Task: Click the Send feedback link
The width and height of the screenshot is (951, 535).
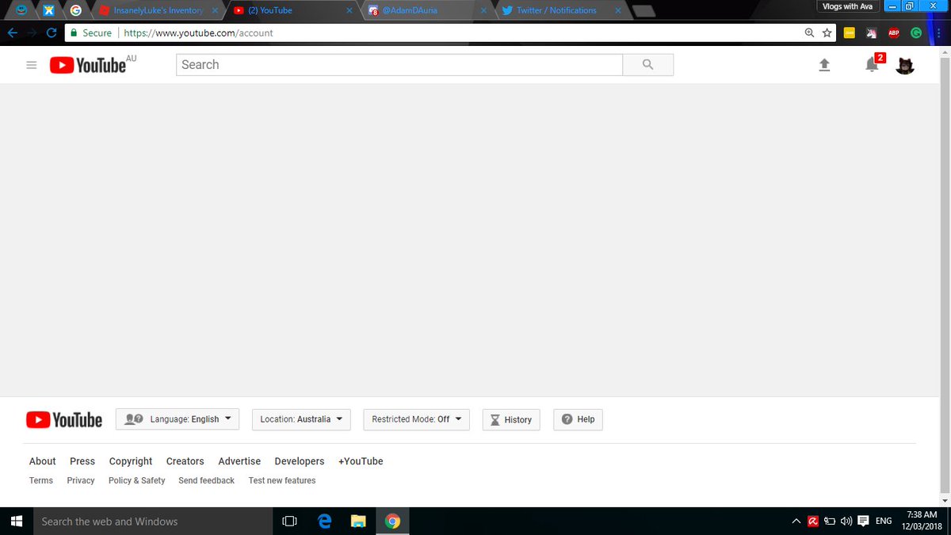Action: 207,480
